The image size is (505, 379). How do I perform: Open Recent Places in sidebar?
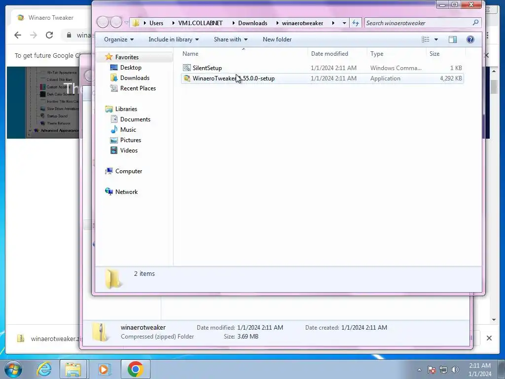click(138, 88)
